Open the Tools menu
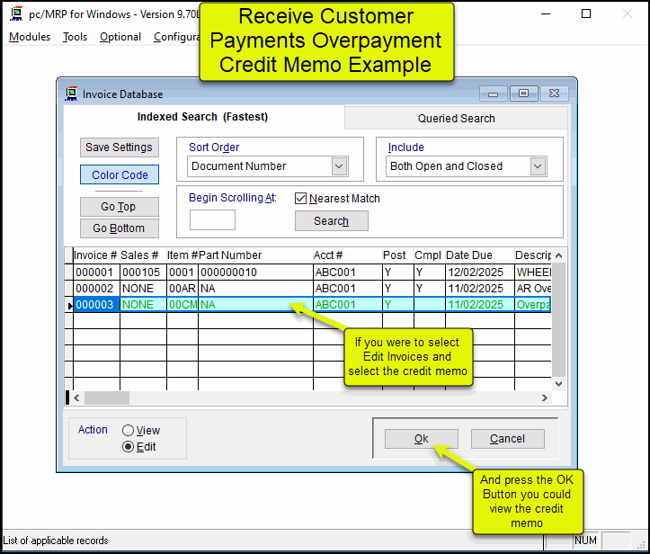Screen dimensions: 650x554 coord(75,37)
